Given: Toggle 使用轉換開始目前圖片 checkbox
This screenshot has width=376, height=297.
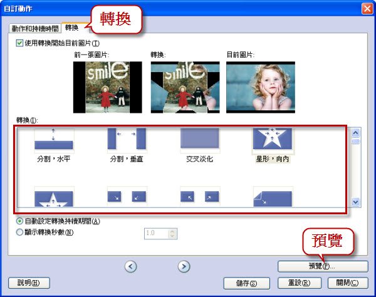Looking at the screenshot, I should [19, 43].
